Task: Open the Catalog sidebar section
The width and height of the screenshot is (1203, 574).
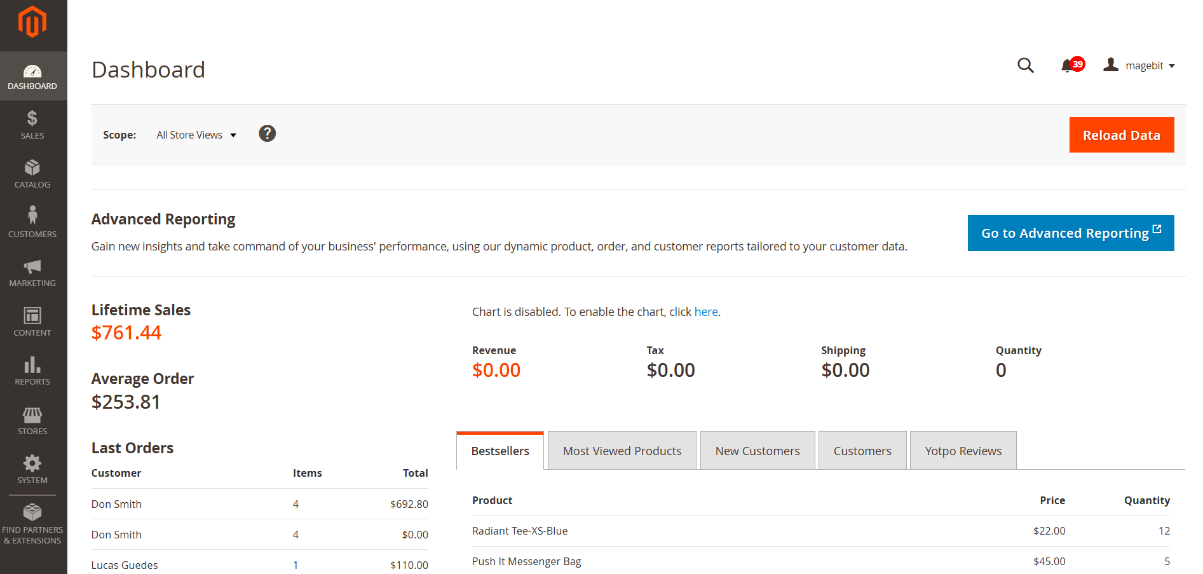Action: click(32, 174)
